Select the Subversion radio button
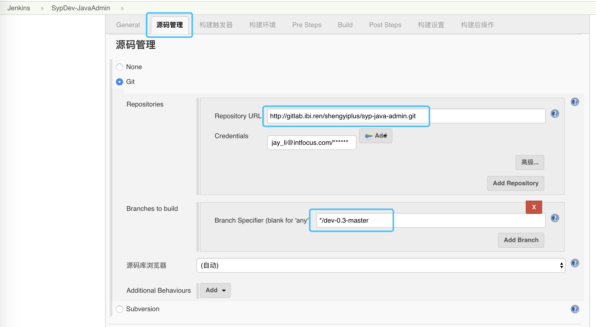The image size is (596, 327). (x=120, y=309)
